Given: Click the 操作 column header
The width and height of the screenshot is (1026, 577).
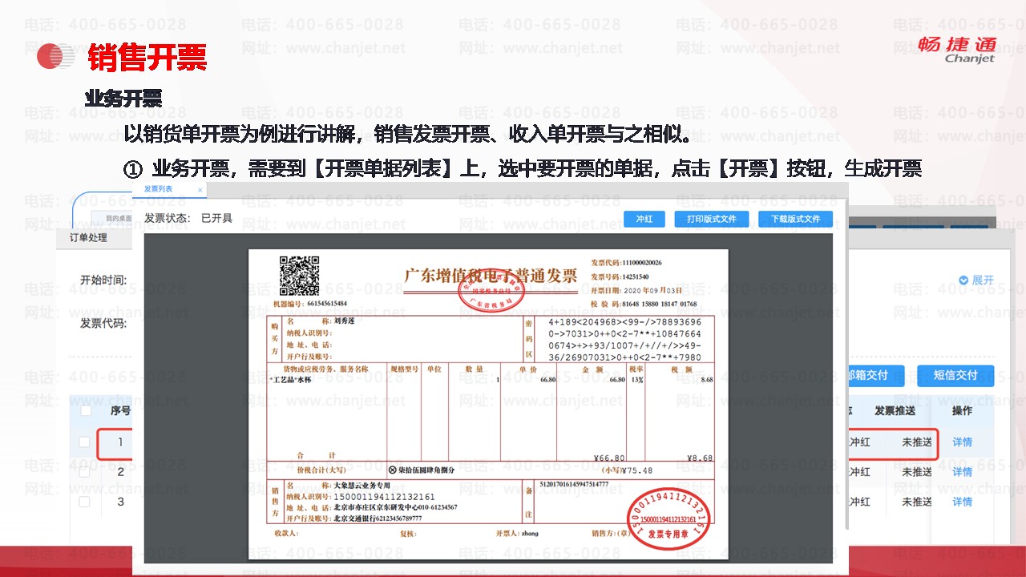Looking at the screenshot, I should point(962,411).
